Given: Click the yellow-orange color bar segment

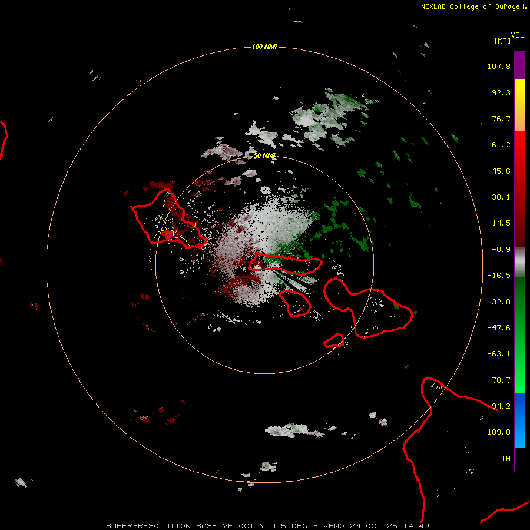Looking at the screenshot, I should click(520, 105).
